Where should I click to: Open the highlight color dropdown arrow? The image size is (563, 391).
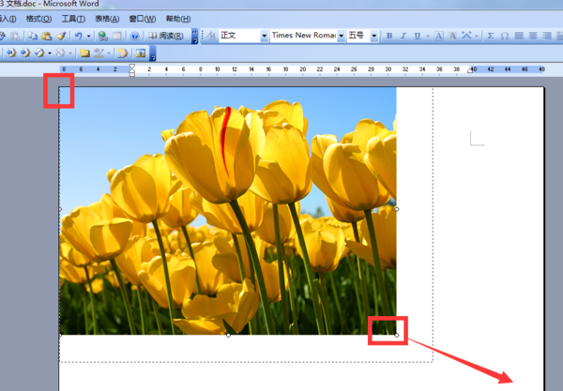[x=109, y=53]
